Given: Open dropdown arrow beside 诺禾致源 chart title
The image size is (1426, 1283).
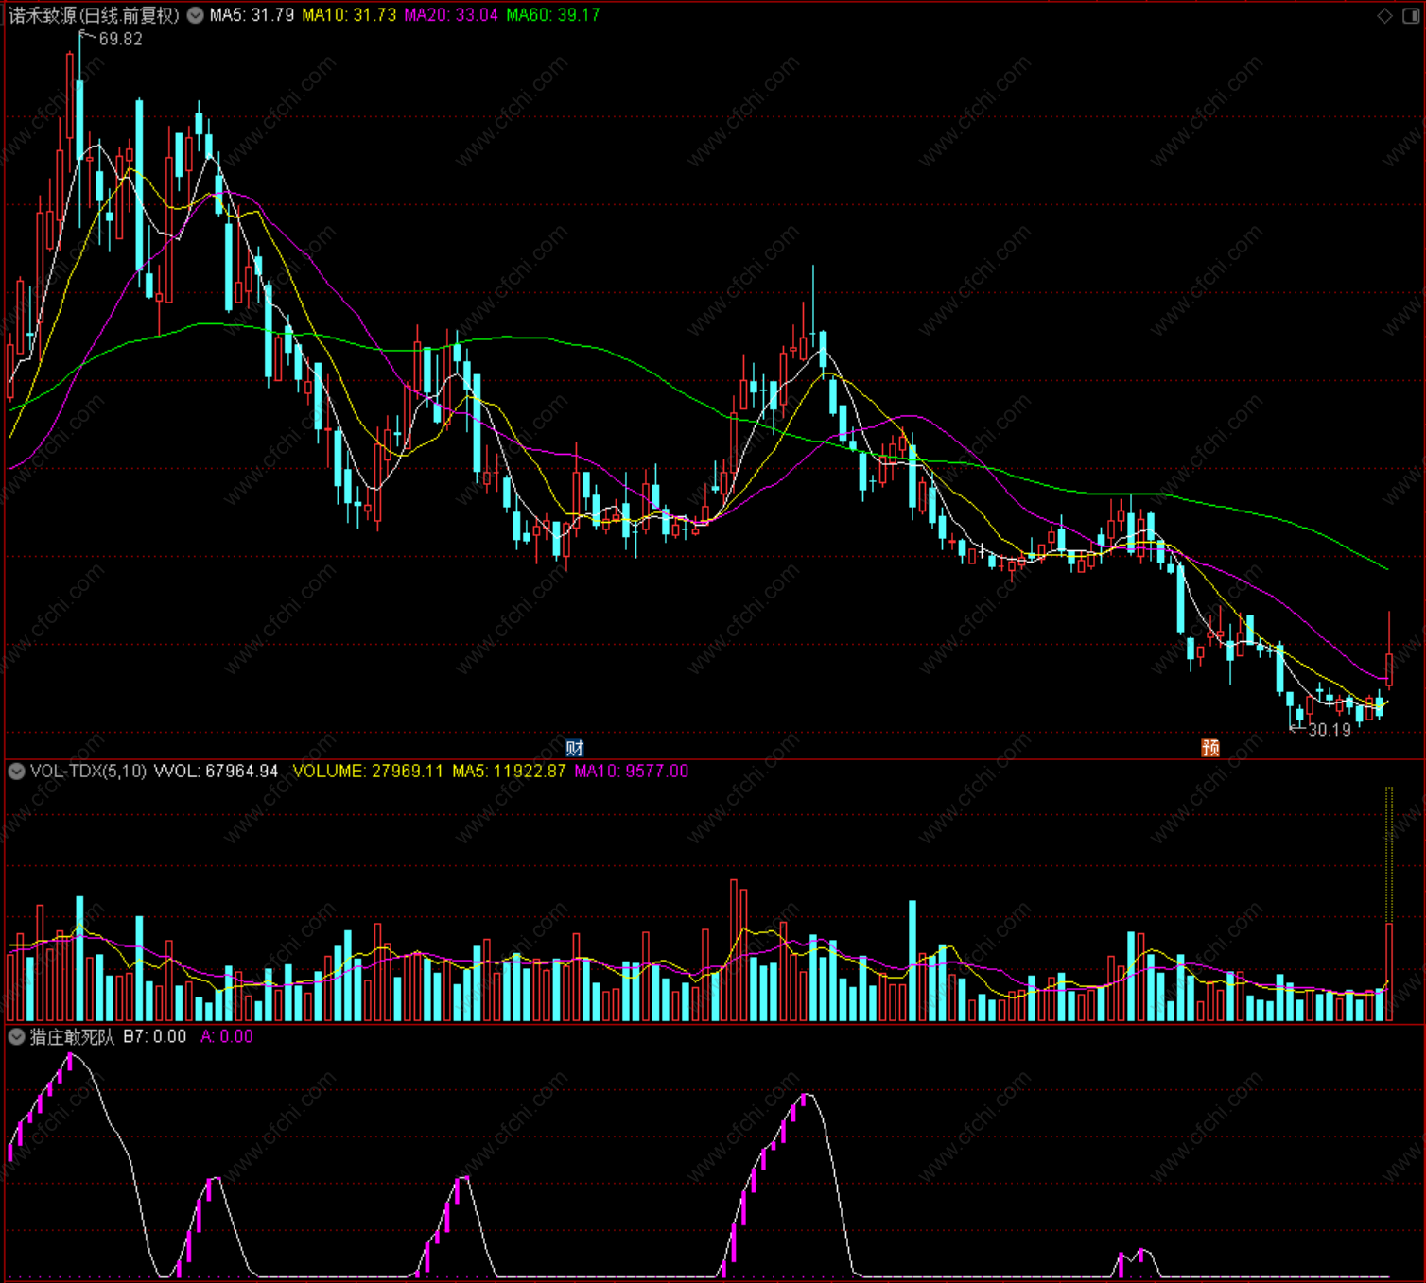Looking at the screenshot, I should (x=195, y=15).
